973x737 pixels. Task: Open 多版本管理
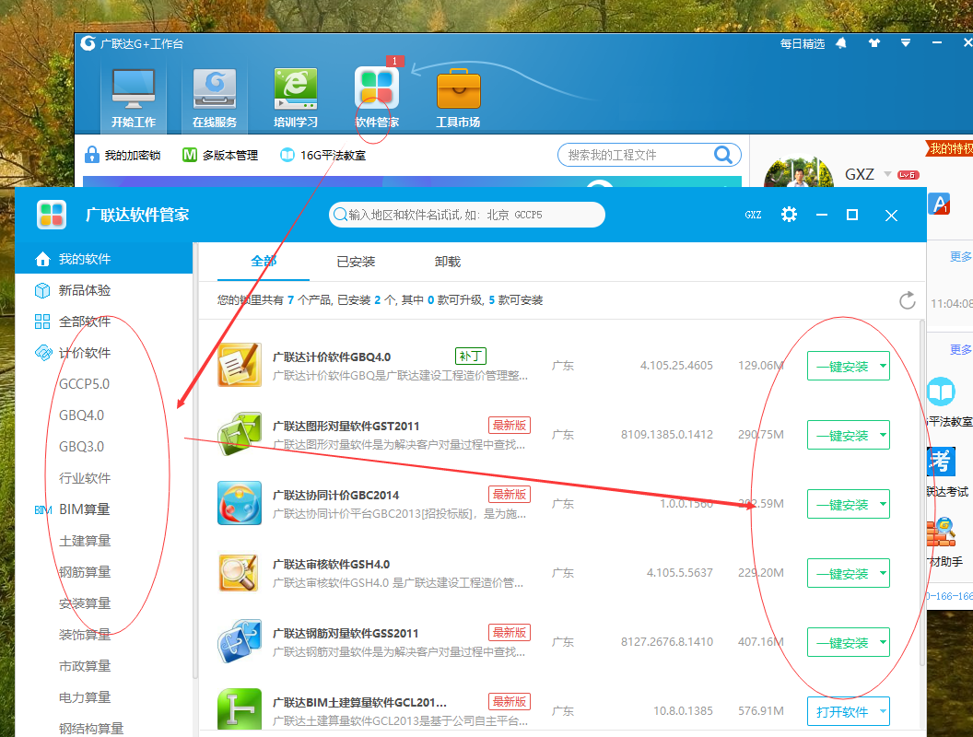(220, 155)
